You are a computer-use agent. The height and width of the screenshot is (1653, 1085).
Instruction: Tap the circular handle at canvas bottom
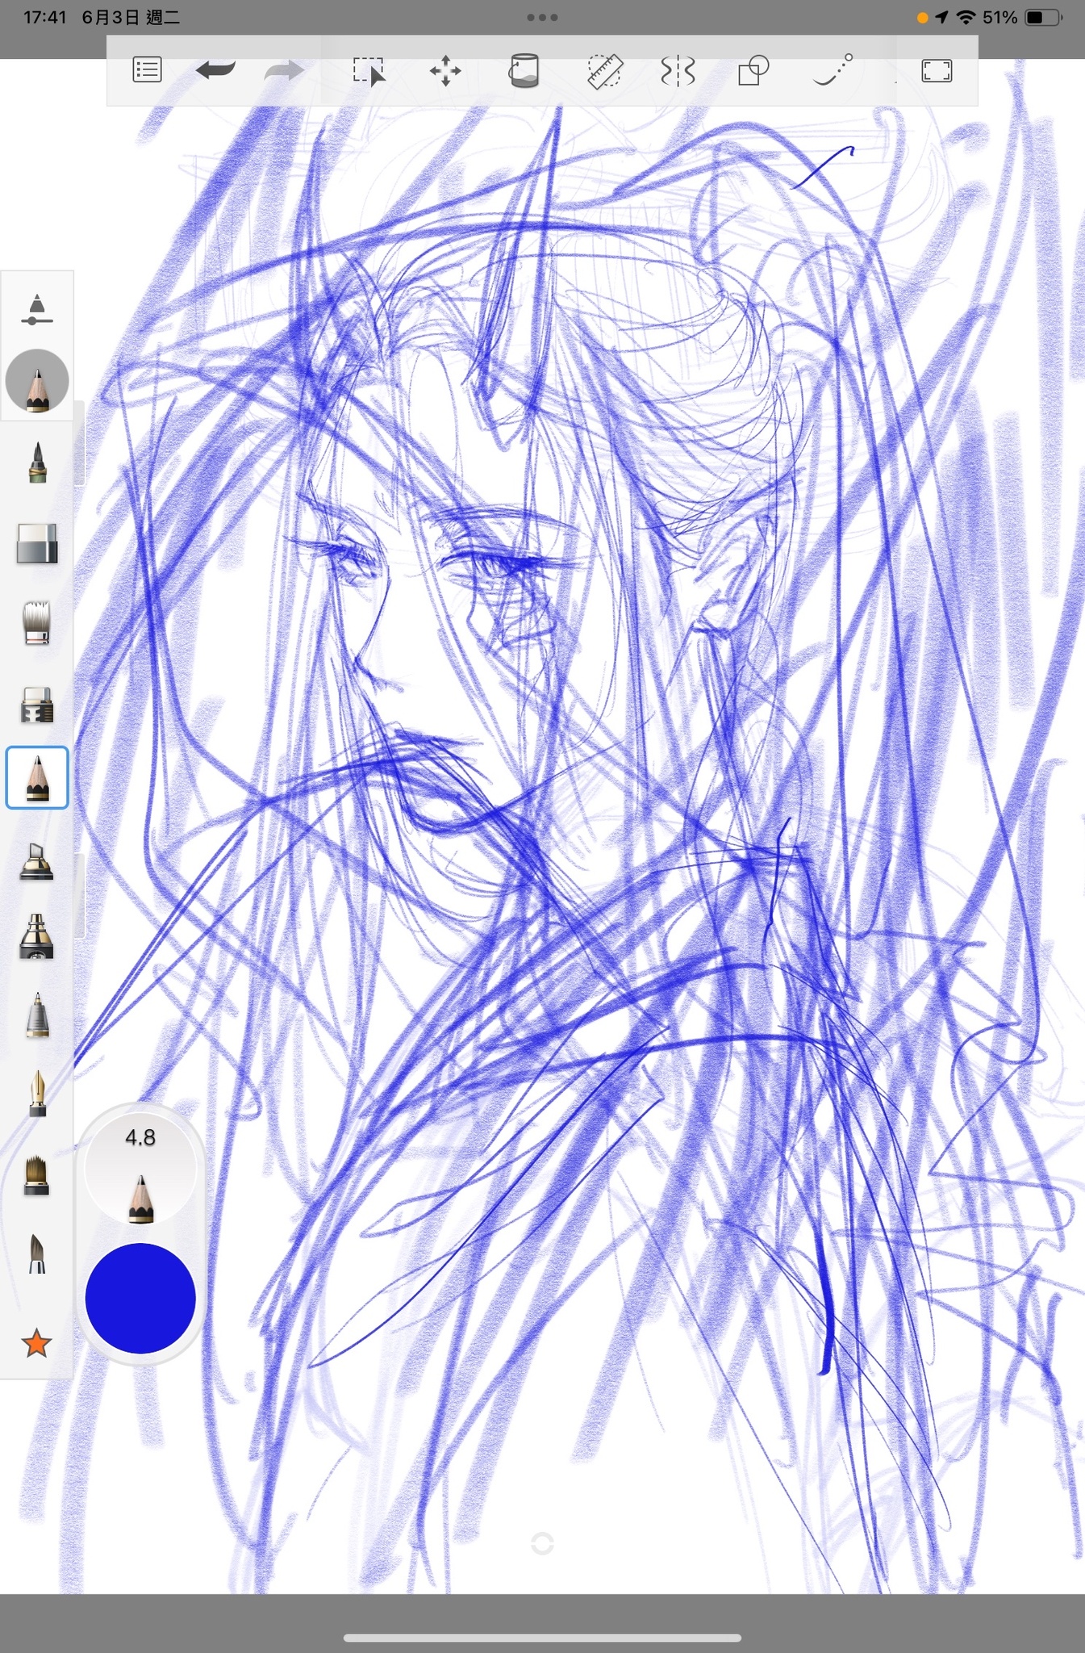point(543,1543)
